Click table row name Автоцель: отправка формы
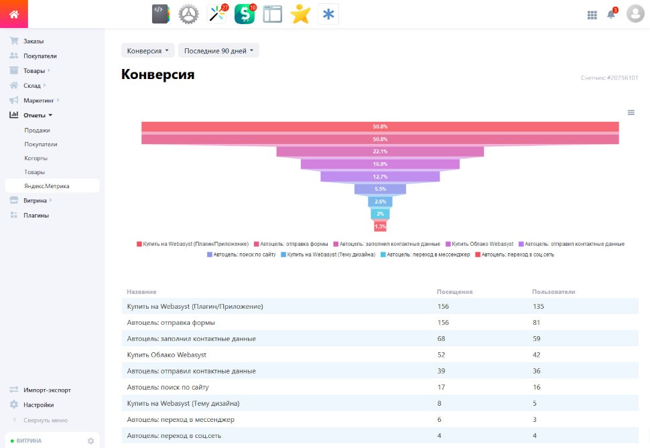The height and width of the screenshot is (448, 650). [171, 322]
